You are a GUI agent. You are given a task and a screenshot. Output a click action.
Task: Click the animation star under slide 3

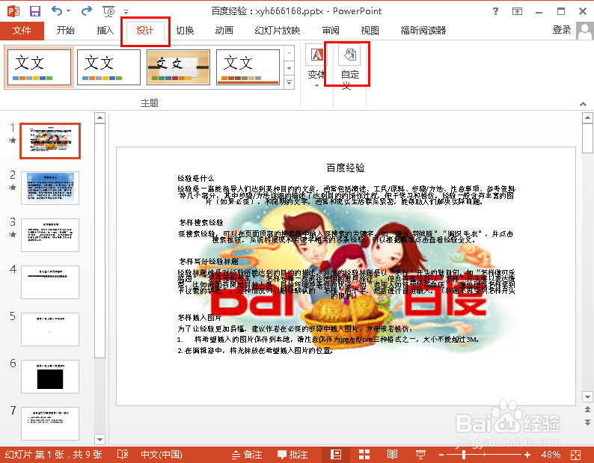(x=13, y=234)
